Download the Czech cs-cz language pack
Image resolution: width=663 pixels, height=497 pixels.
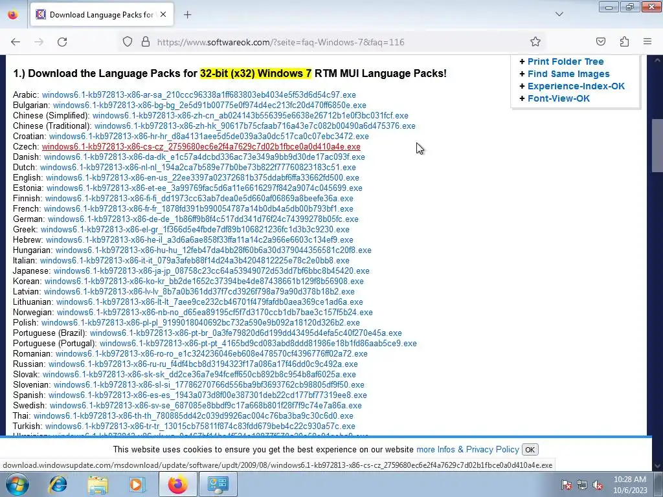coord(201,147)
